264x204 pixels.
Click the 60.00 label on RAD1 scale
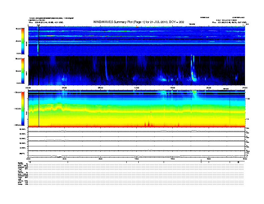point(18,59)
